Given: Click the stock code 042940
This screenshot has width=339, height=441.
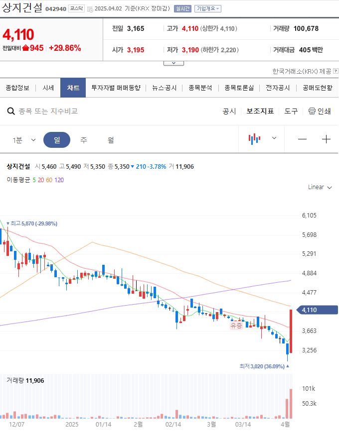Looking at the screenshot, I should tap(56, 9).
